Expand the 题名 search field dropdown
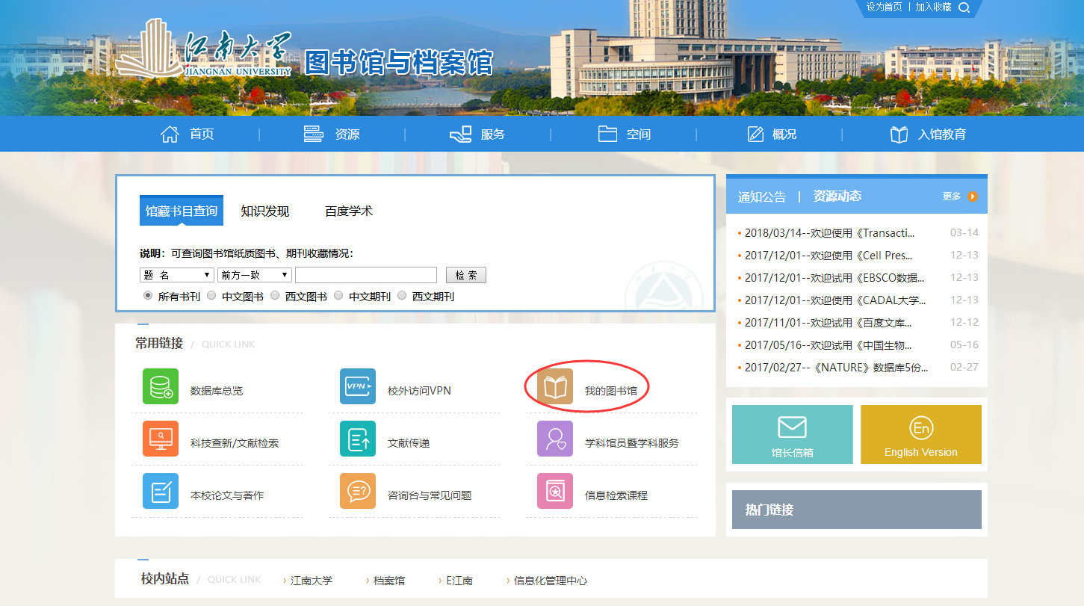Screen dimensions: 1084x606 click(177, 275)
